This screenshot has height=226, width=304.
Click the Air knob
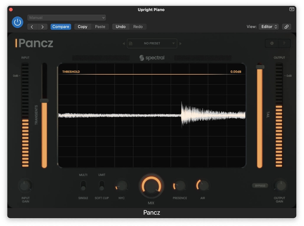[x=203, y=186]
